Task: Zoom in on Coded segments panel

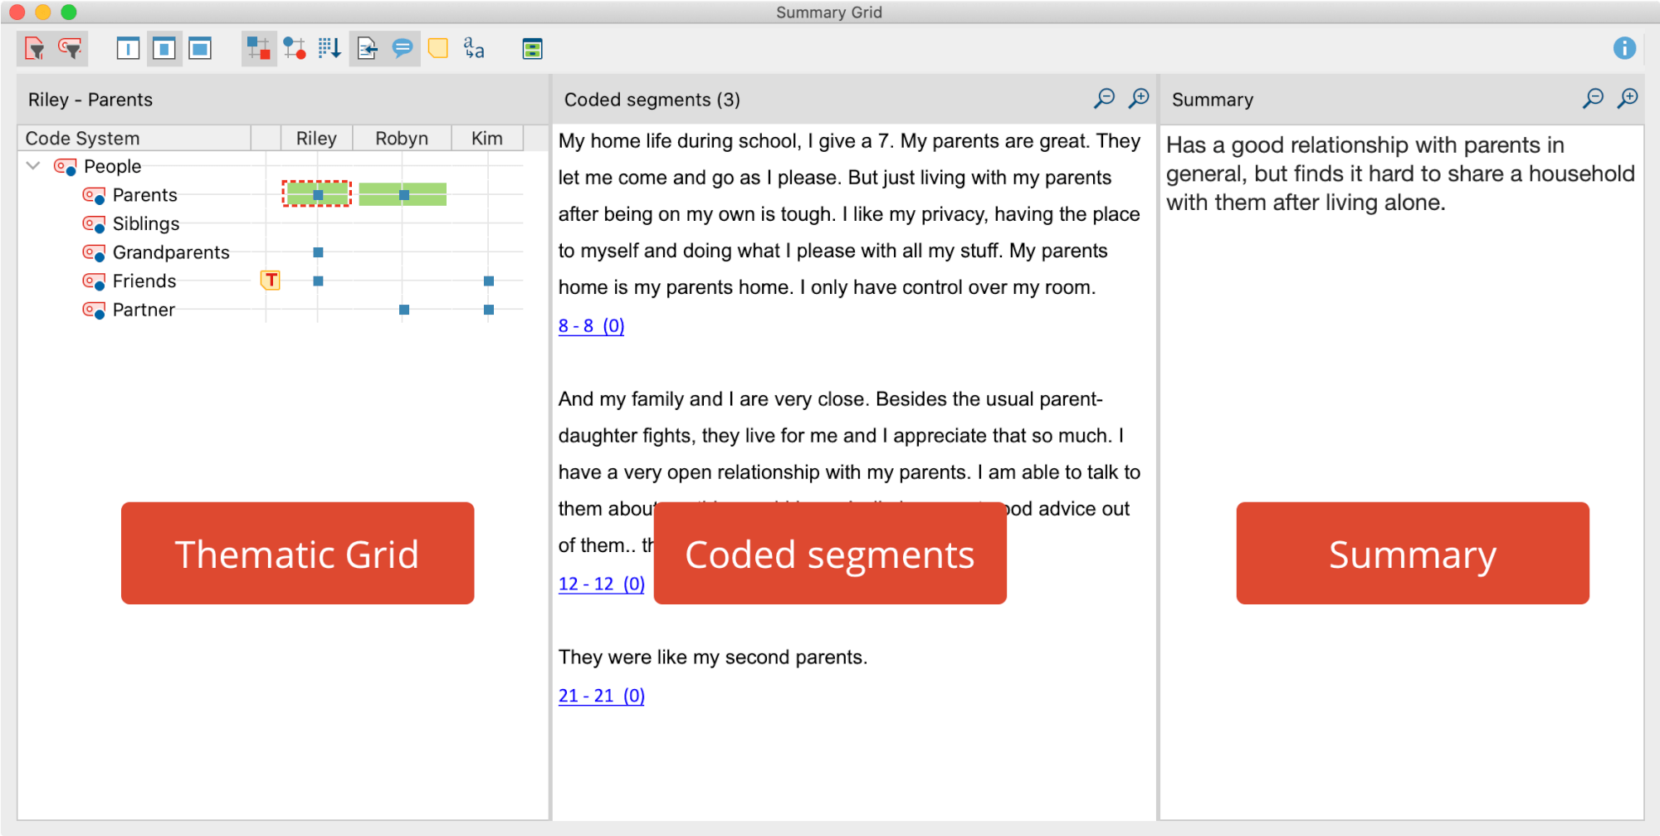Action: pos(1139,99)
